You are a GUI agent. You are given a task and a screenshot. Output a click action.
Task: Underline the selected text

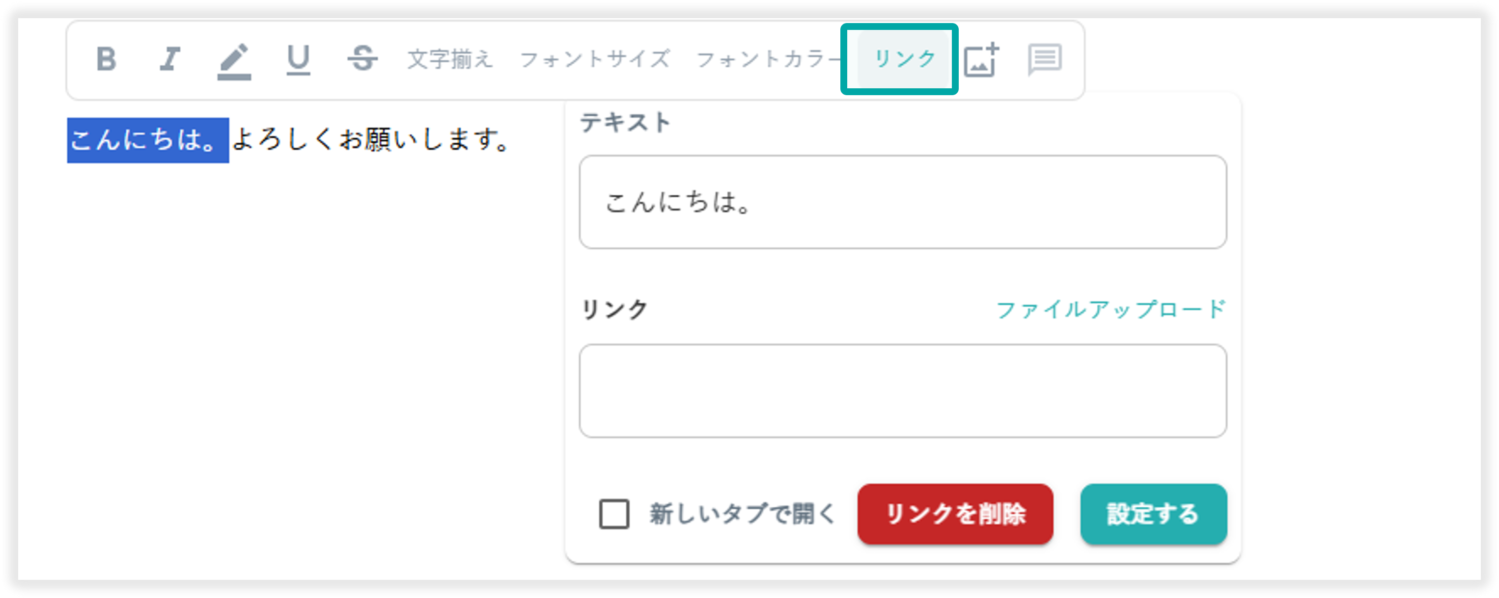(298, 60)
